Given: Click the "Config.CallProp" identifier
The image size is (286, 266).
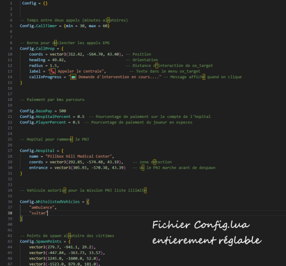Looking at the screenshot, I should click(37, 49).
